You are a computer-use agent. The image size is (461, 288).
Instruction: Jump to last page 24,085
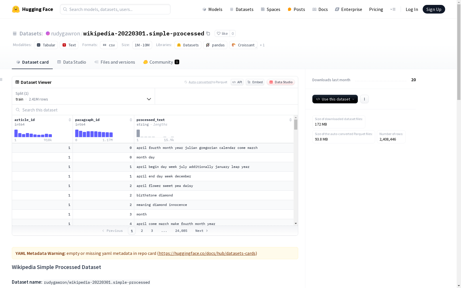point(181,231)
